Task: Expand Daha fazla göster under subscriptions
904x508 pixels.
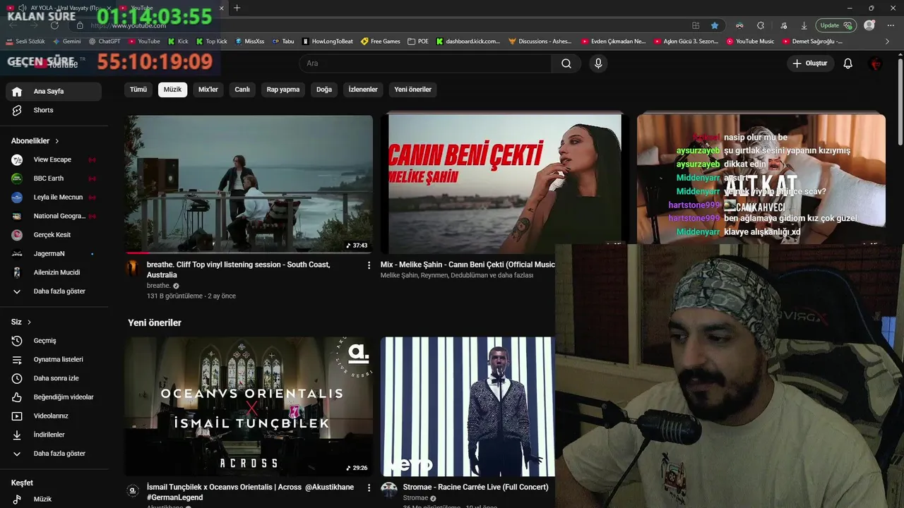Action: (x=54, y=291)
